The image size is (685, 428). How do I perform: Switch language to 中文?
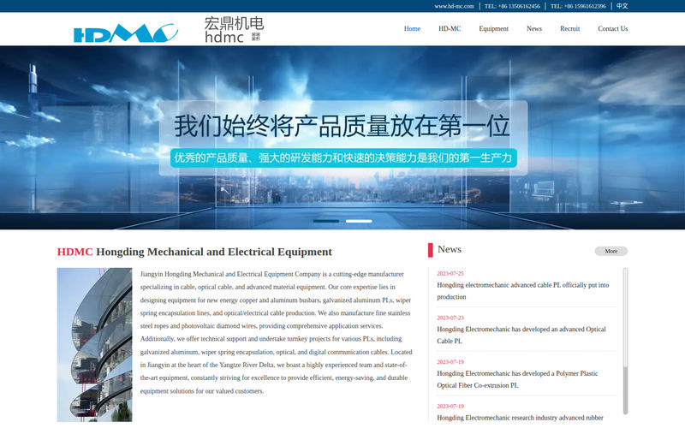(x=622, y=6)
